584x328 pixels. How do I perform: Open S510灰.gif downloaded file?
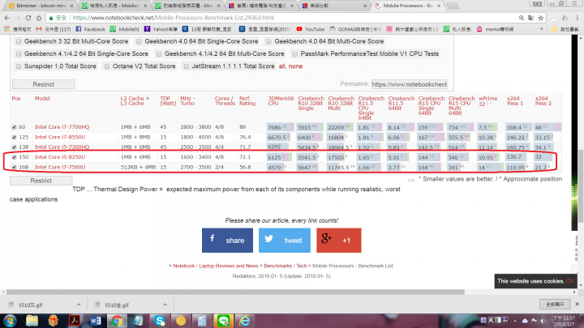[30, 305]
